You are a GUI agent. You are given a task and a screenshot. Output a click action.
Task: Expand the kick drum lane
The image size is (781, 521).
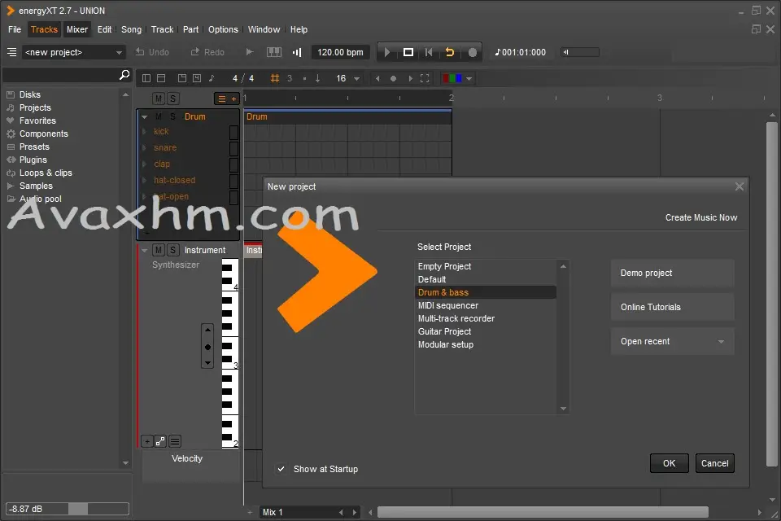pos(145,132)
